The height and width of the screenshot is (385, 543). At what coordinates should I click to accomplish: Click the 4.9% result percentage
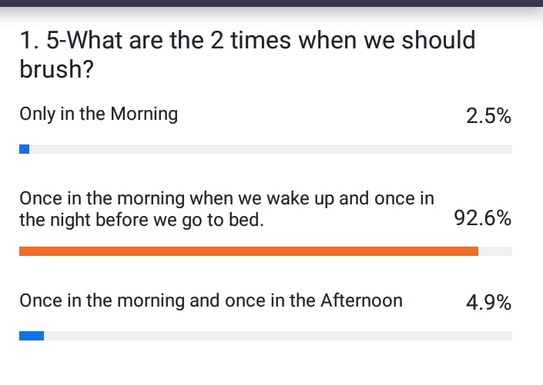[x=488, y=303]
